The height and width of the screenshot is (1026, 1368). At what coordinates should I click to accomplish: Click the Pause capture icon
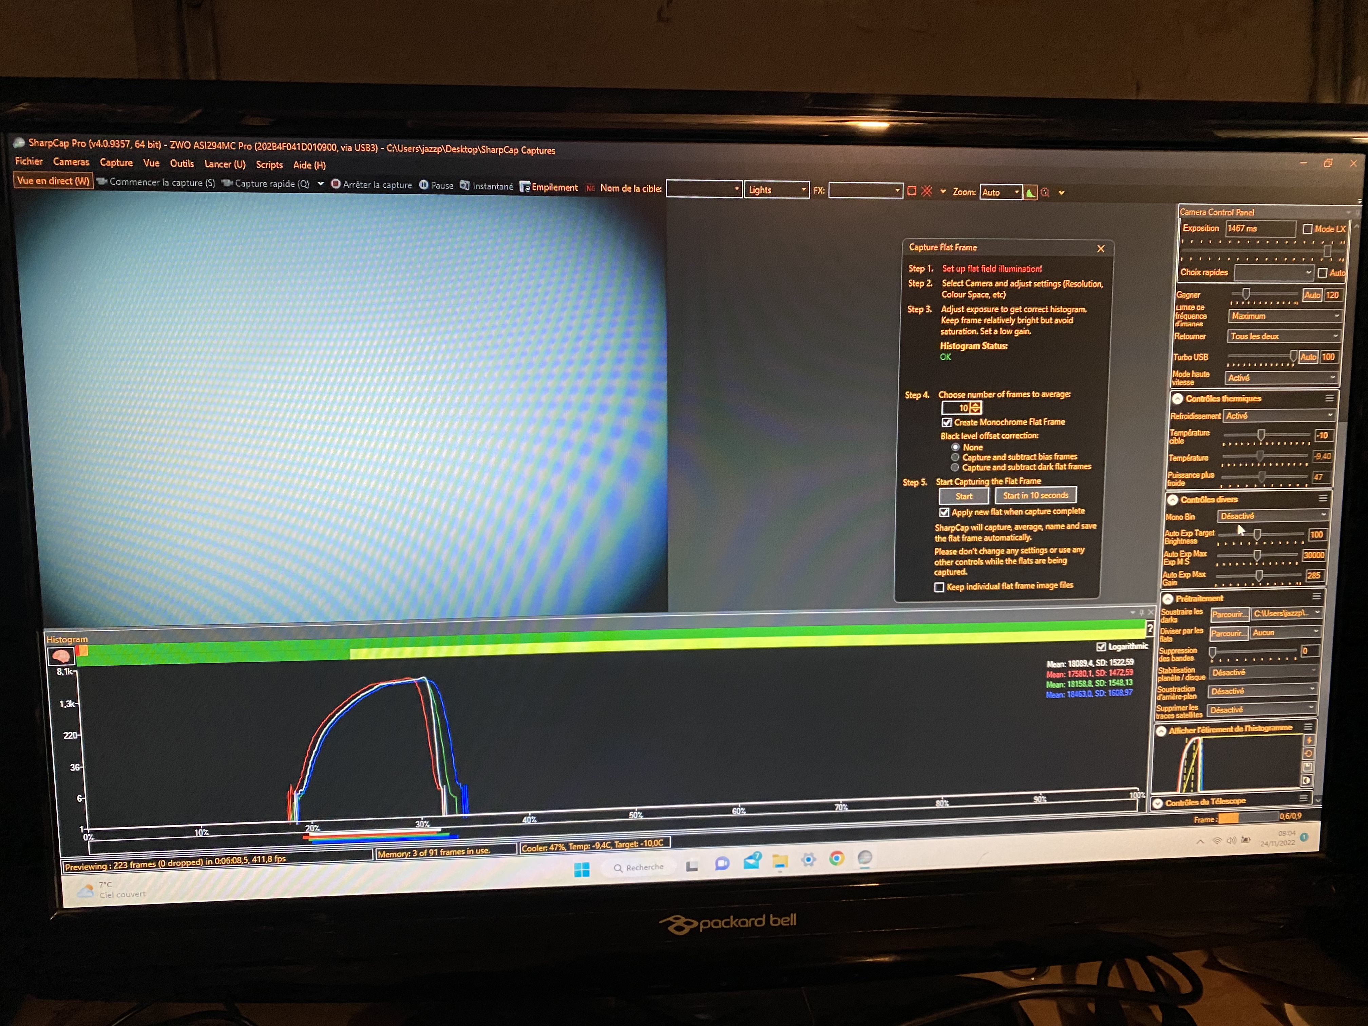click(x=424, y=185)
